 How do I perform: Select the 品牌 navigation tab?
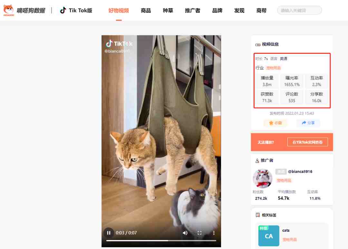click(x=217, y=10)
